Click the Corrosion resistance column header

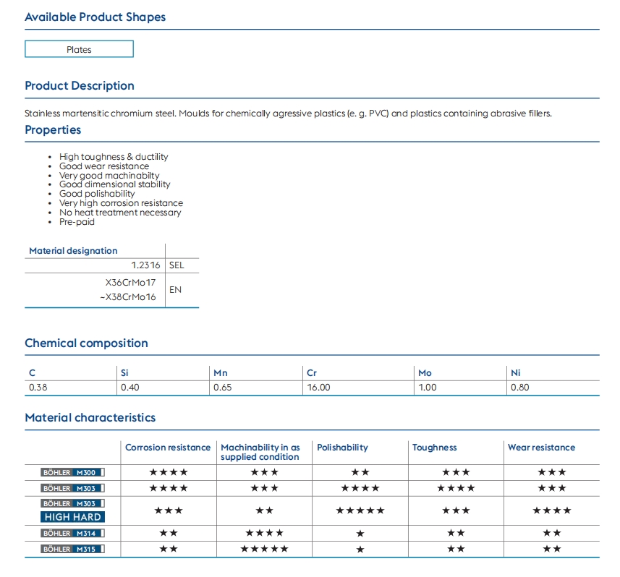point(168,448)
